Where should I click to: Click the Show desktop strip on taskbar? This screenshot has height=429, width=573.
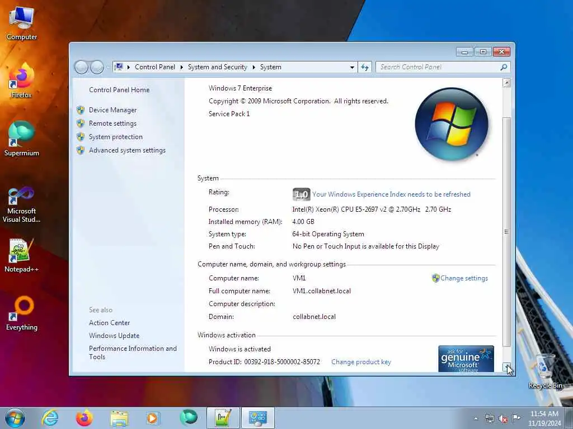click(x=569, y=418)
